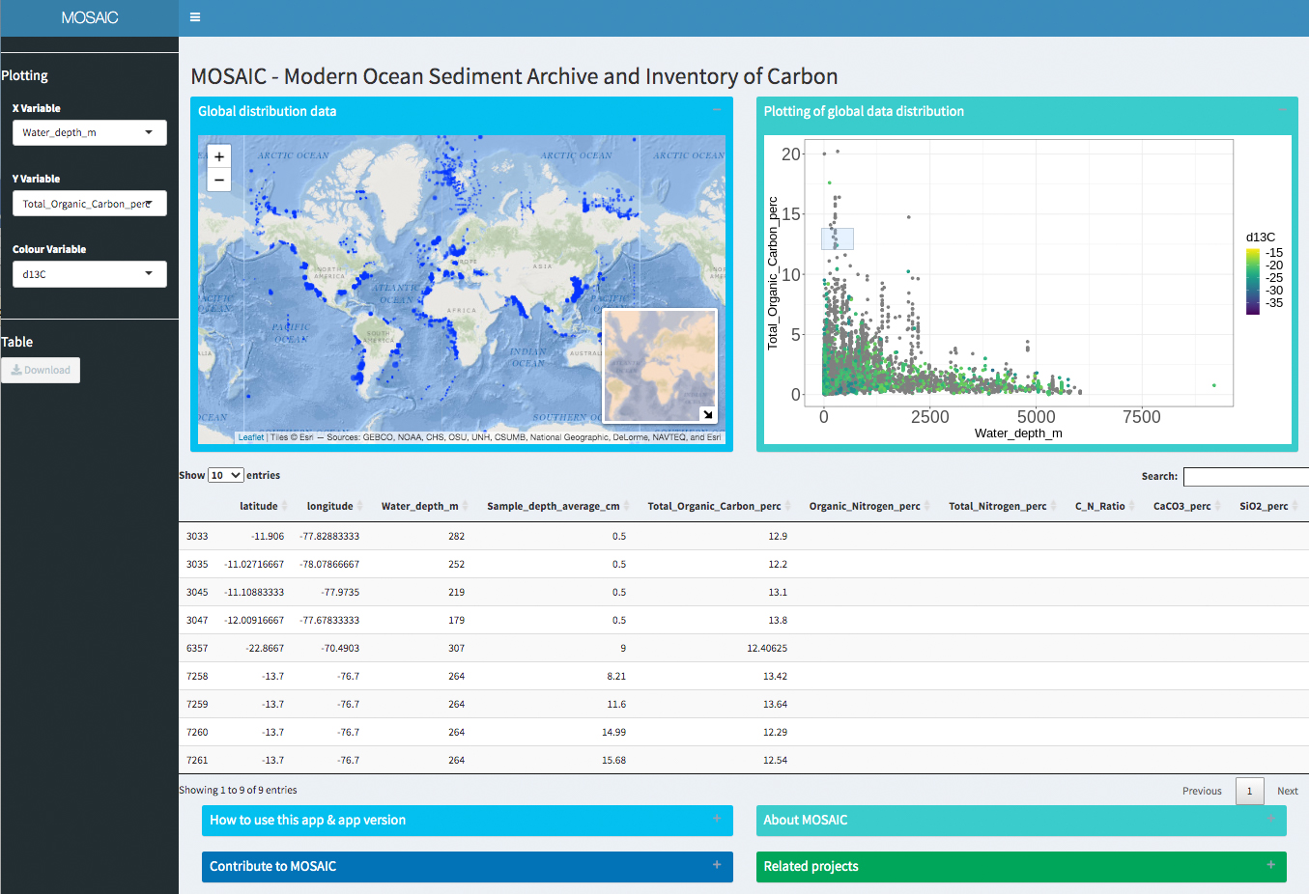Select table row with ID 7261
The height and width of the screenshot is (894, 1309).
pyautogui.click(x=744, y=760)
